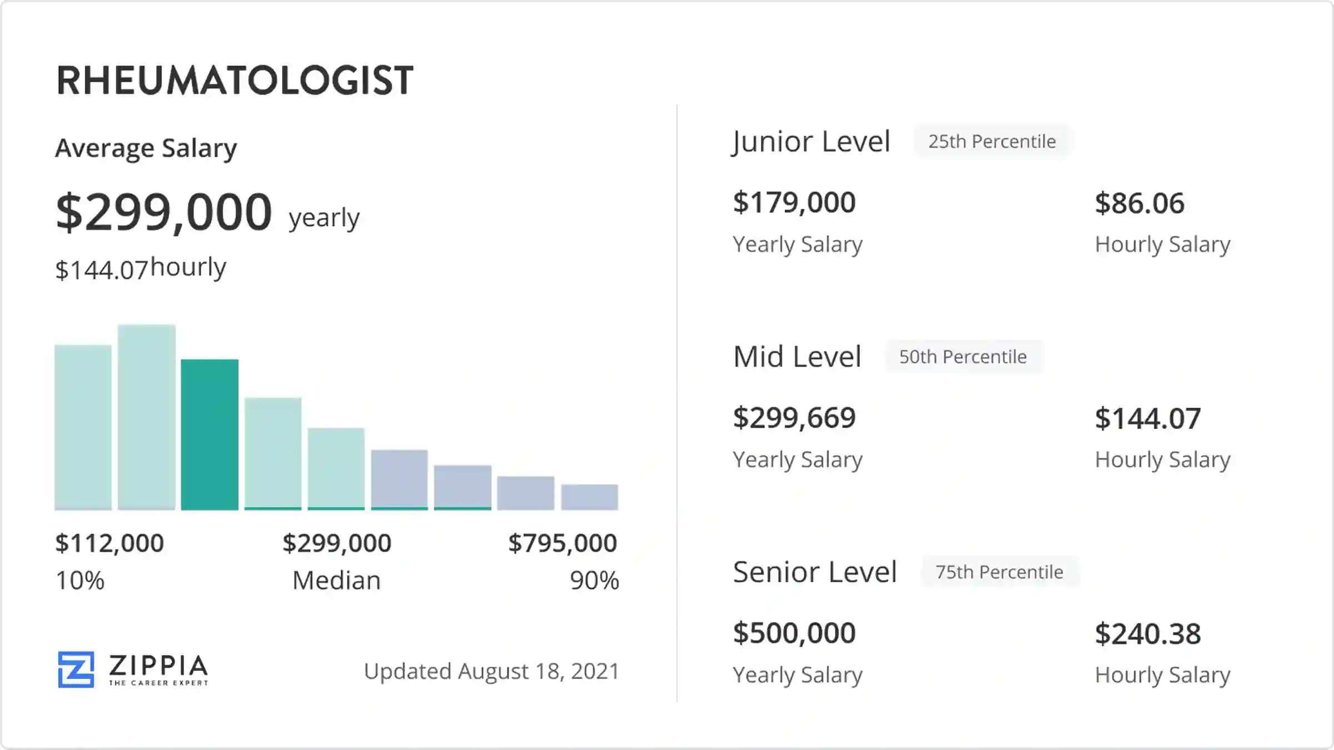Image resolution: width=1334 pixels, height=750 pixels.
Task: Click the Zippia logo icon
Action: pos(76,669)
